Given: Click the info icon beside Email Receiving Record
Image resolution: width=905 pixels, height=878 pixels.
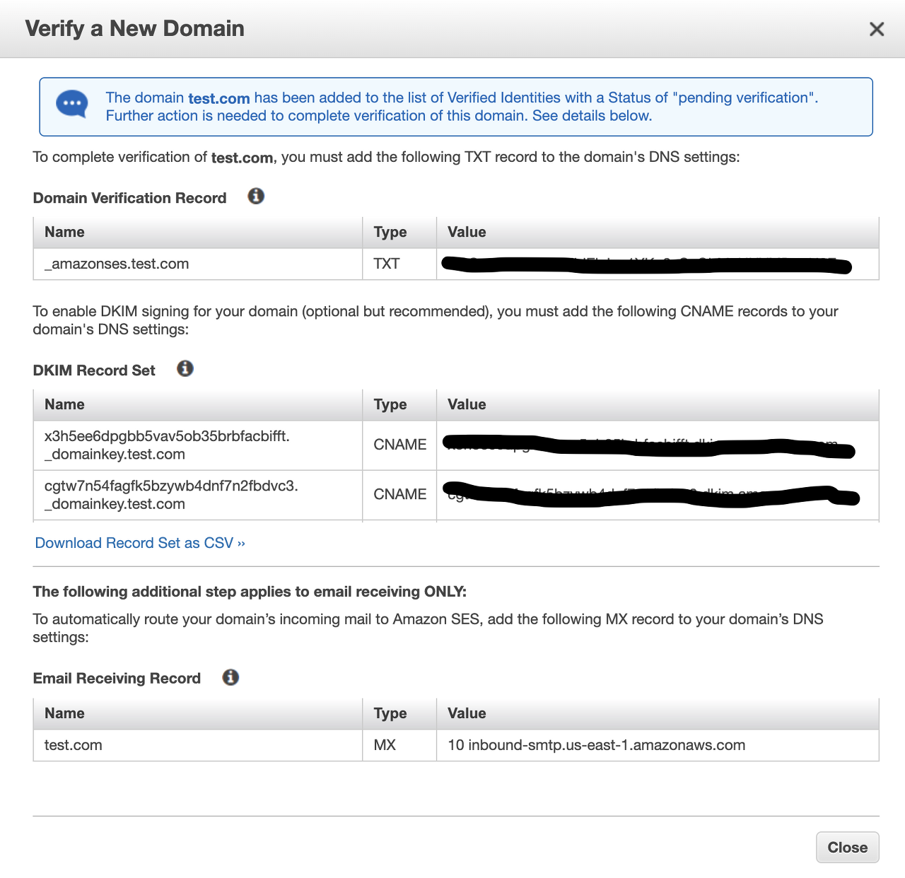Looking at the screenshot, I should tap(230, 677).
